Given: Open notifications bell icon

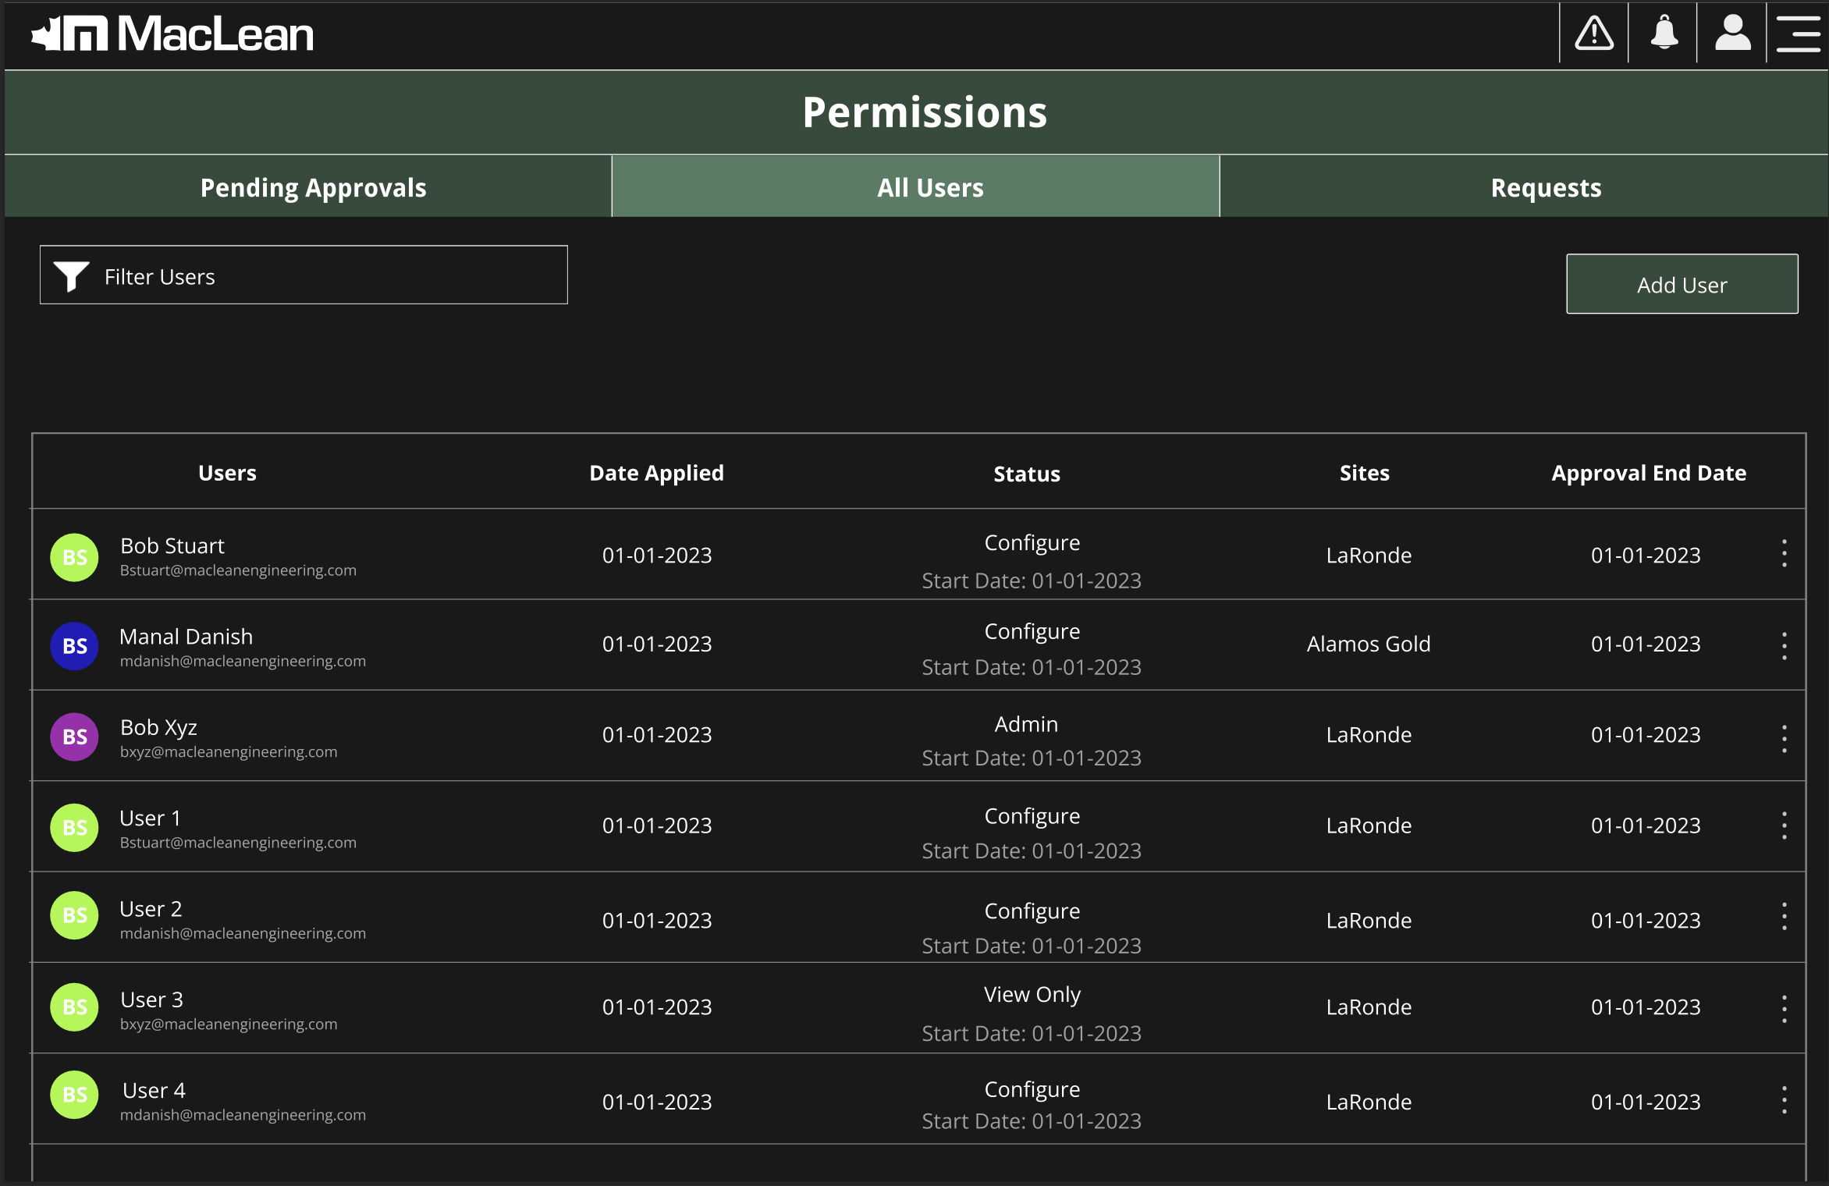Looking at the screenshot, I should point(1664,34).
